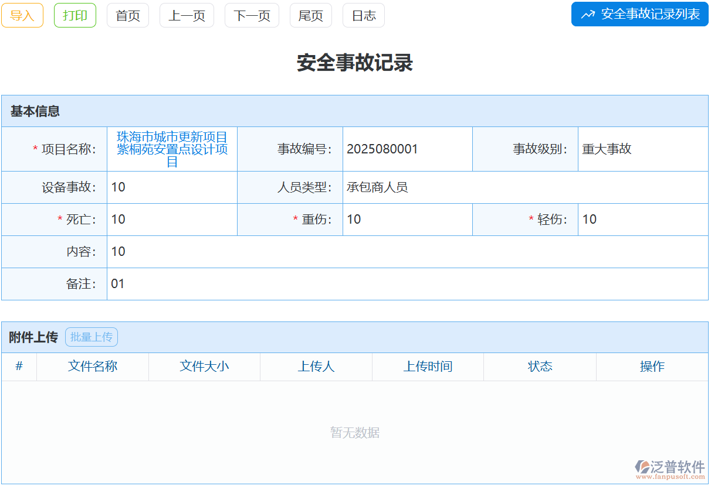
Task: Open the 日志 log view
Action: tap(363, 15)
